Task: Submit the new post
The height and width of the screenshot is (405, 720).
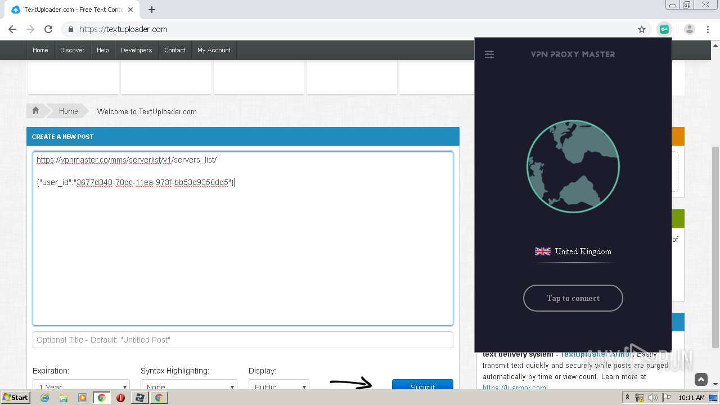Action: pos(422,385)
